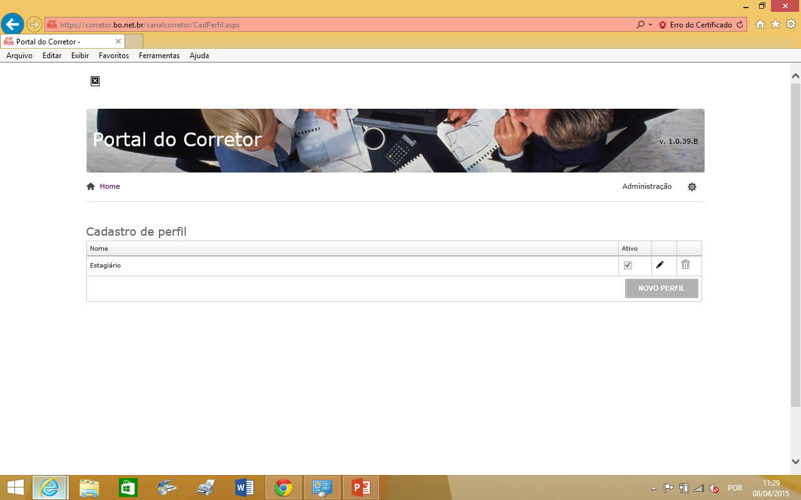Go forward with the browser forward arrow
Viewport: 801px width, 500px height.
pyautogui.click(x=34, y=25)
